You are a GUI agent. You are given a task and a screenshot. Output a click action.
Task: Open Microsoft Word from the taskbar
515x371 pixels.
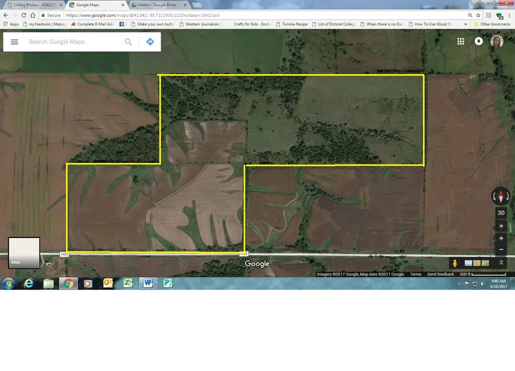tap(148, 283)
